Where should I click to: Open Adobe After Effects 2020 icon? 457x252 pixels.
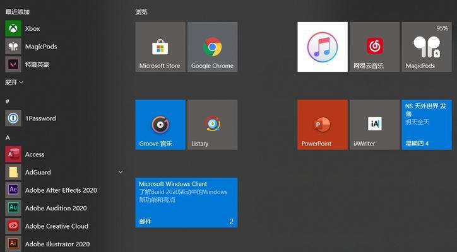(13, 190)
